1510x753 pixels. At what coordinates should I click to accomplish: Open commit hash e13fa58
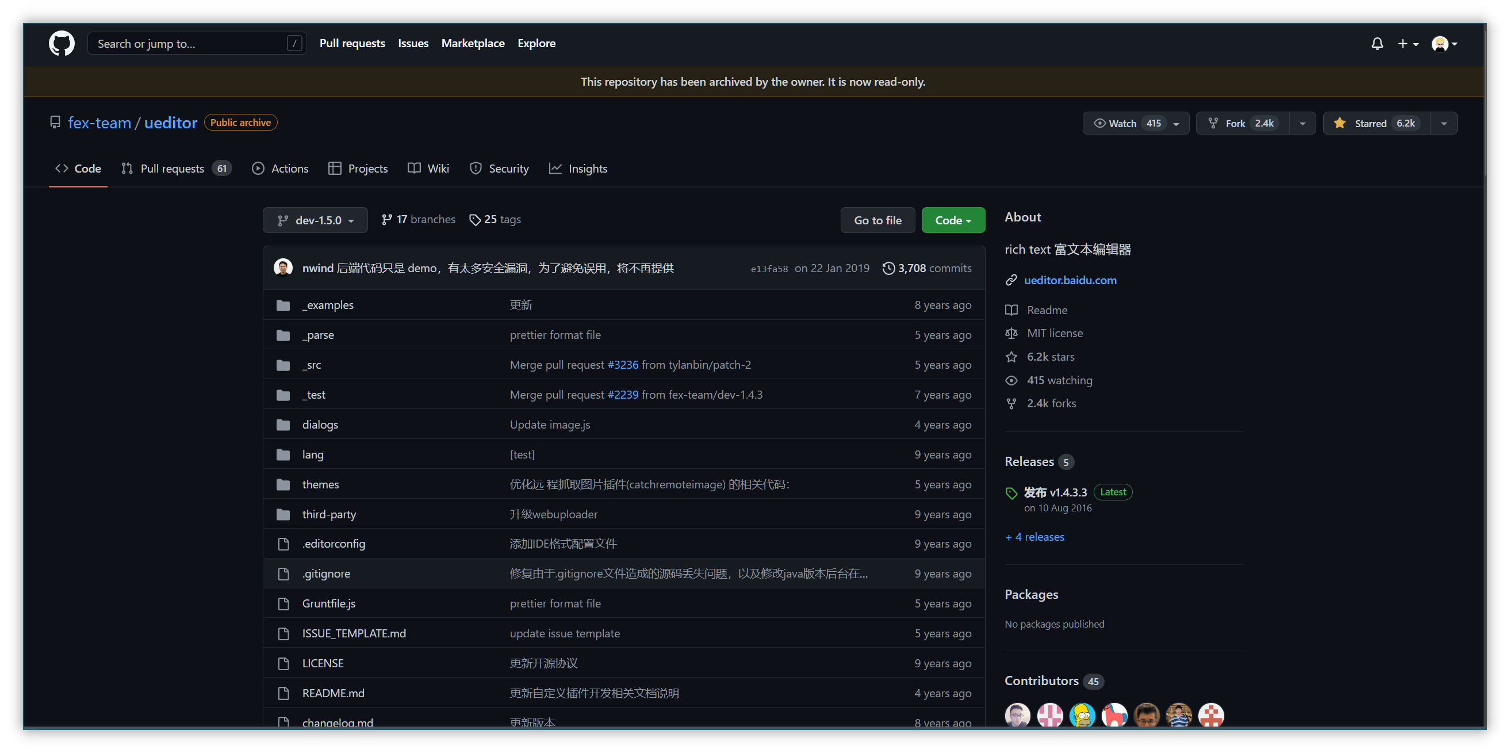pos(769,269)
